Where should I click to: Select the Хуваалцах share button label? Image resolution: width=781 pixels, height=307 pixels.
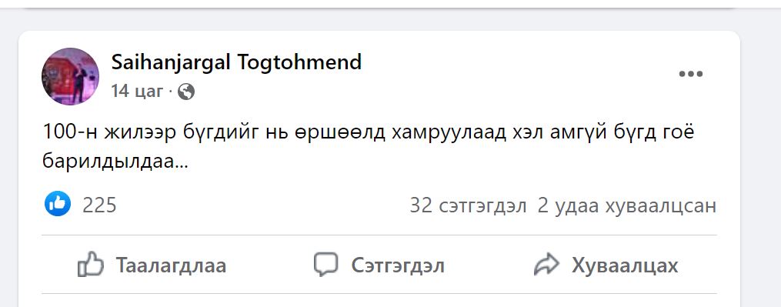click(625, 265)
